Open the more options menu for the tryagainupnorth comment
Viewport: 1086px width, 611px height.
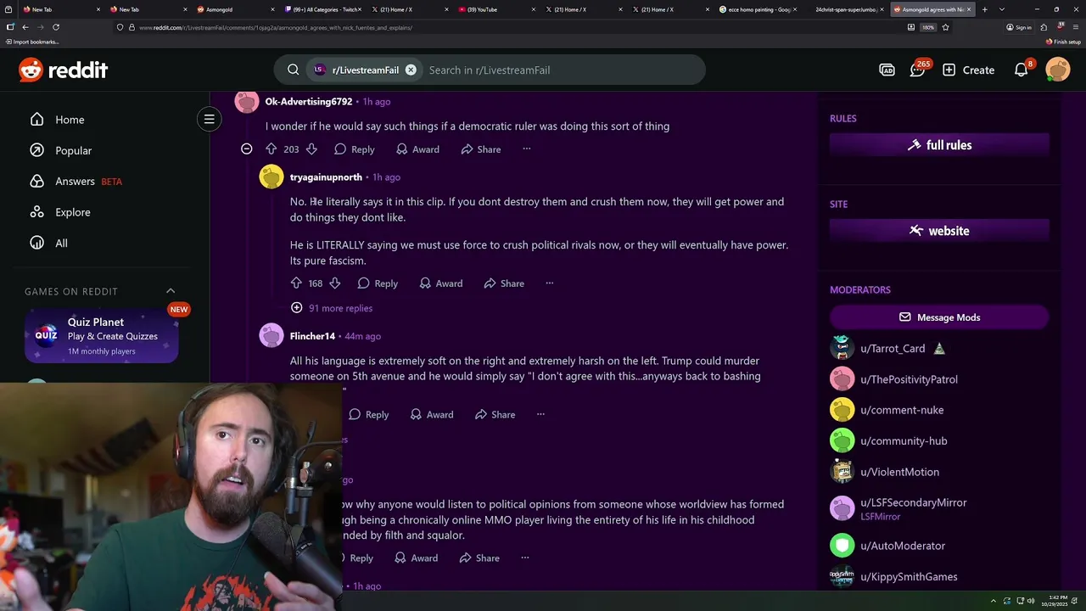550,283
